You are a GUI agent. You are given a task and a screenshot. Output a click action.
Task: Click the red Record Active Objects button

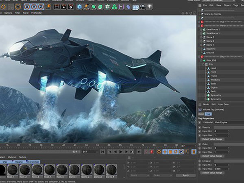point(152,152)
